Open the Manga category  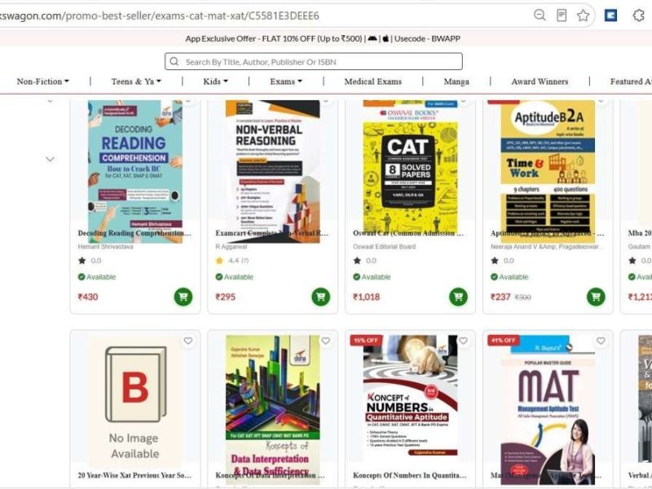tap(456, 81)
